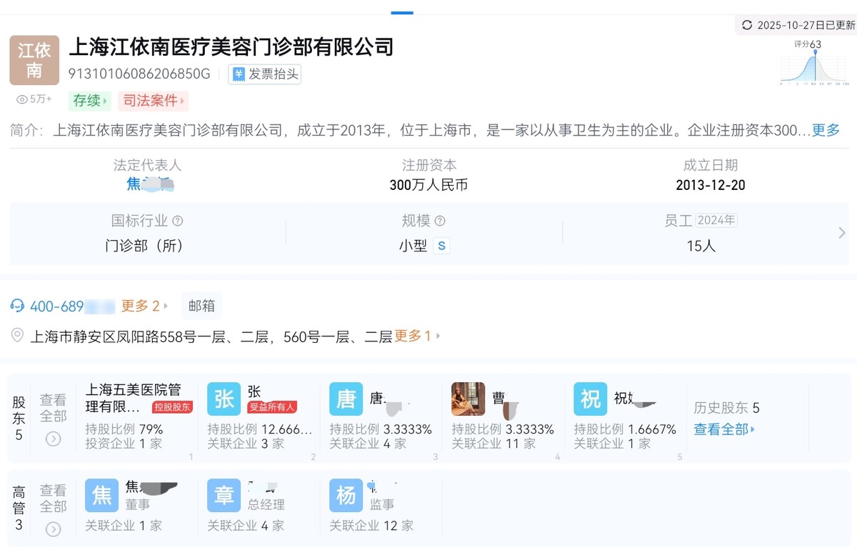Click the 规模 help question icon
Screen dimensions: 857x550
tap(440, 221)
